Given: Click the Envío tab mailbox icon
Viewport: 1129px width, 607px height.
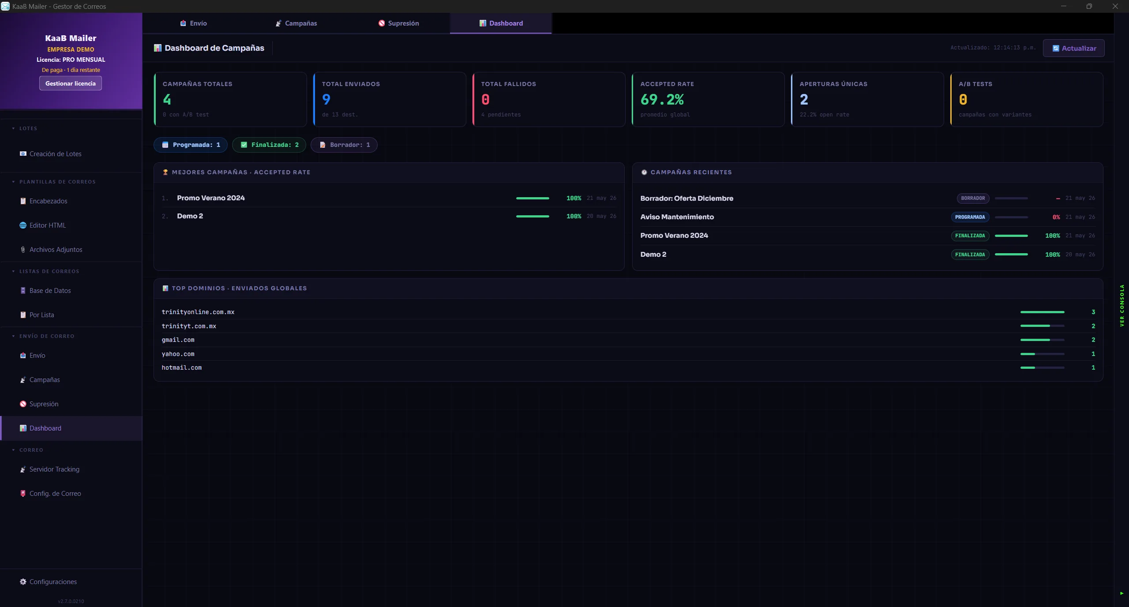Looking at the screenshot, I should (183, 23).
